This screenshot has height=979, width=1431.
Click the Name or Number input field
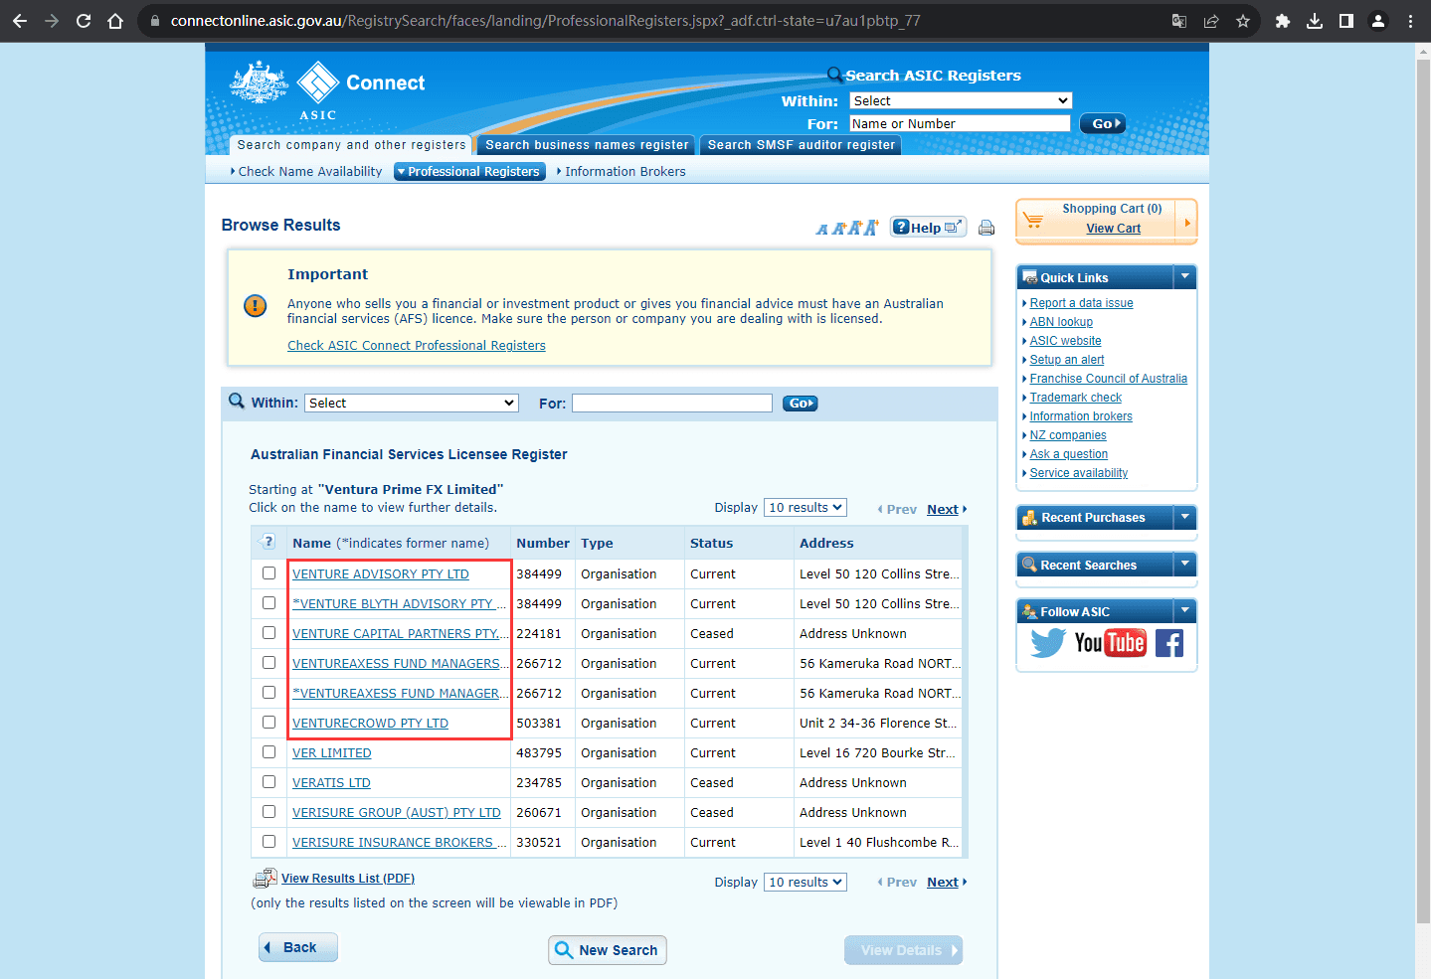[961, 123]
